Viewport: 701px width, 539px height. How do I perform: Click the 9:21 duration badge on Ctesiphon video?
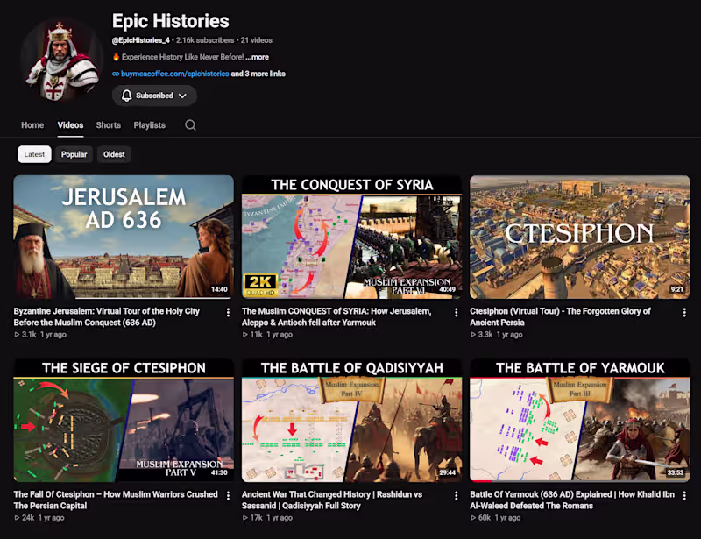pos(676,289)
